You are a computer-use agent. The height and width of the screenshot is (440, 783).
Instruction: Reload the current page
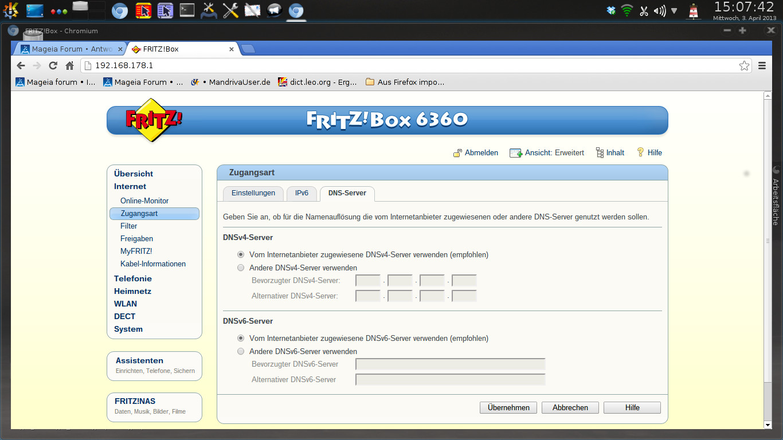[x=53, y=65]
